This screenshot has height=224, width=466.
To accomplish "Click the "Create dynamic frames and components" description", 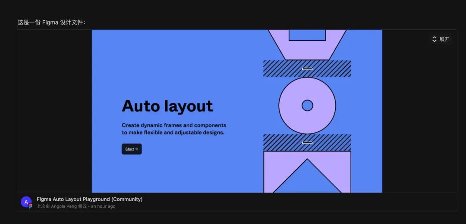I will click(x=173, y=125).
